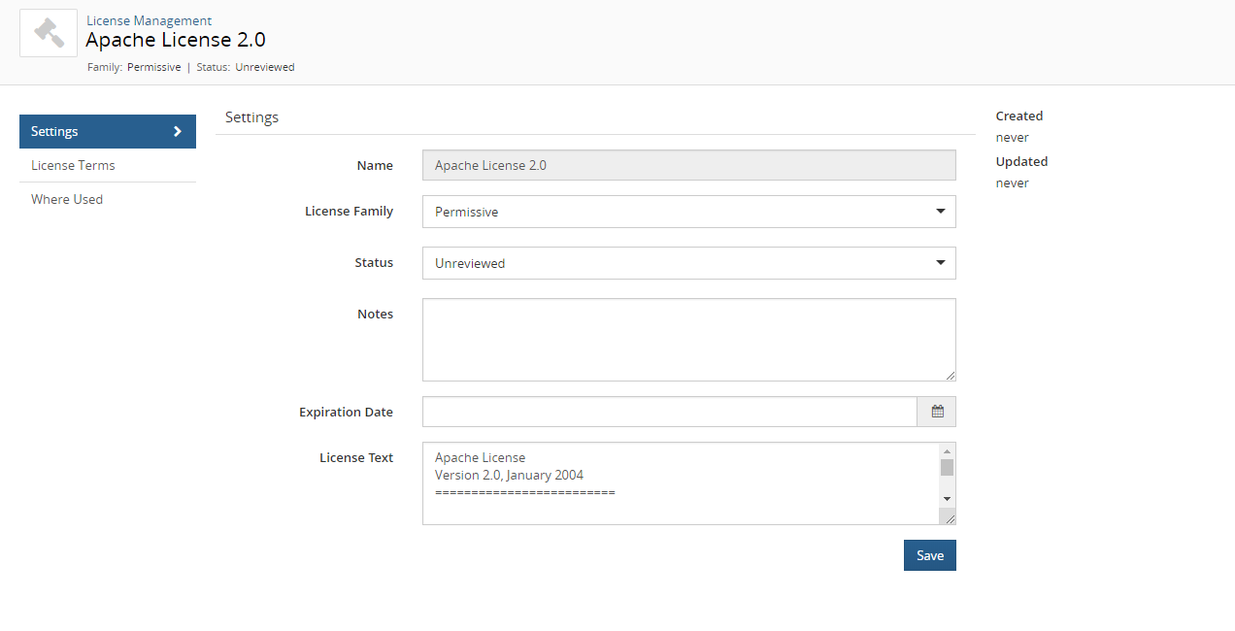
Task: Click the Notes box resize handle
Action: (x=951, y=376)
